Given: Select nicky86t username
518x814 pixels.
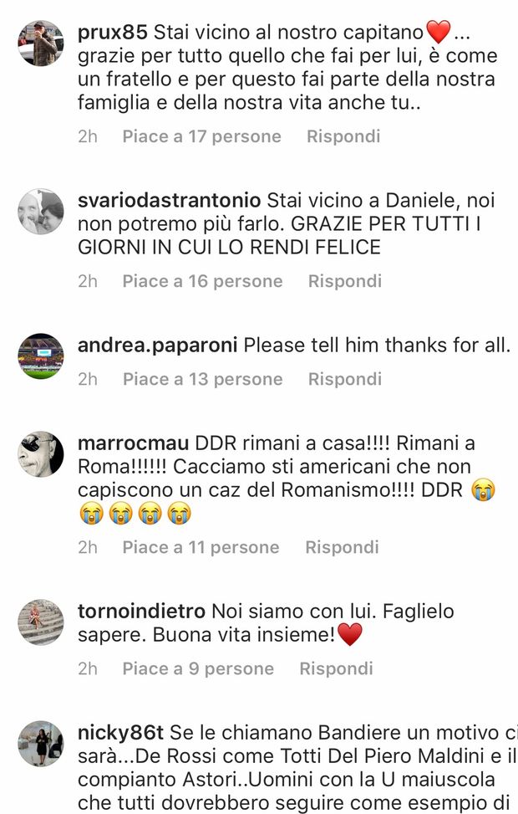Looking at the screenshot, I should [x=120, y=733].
